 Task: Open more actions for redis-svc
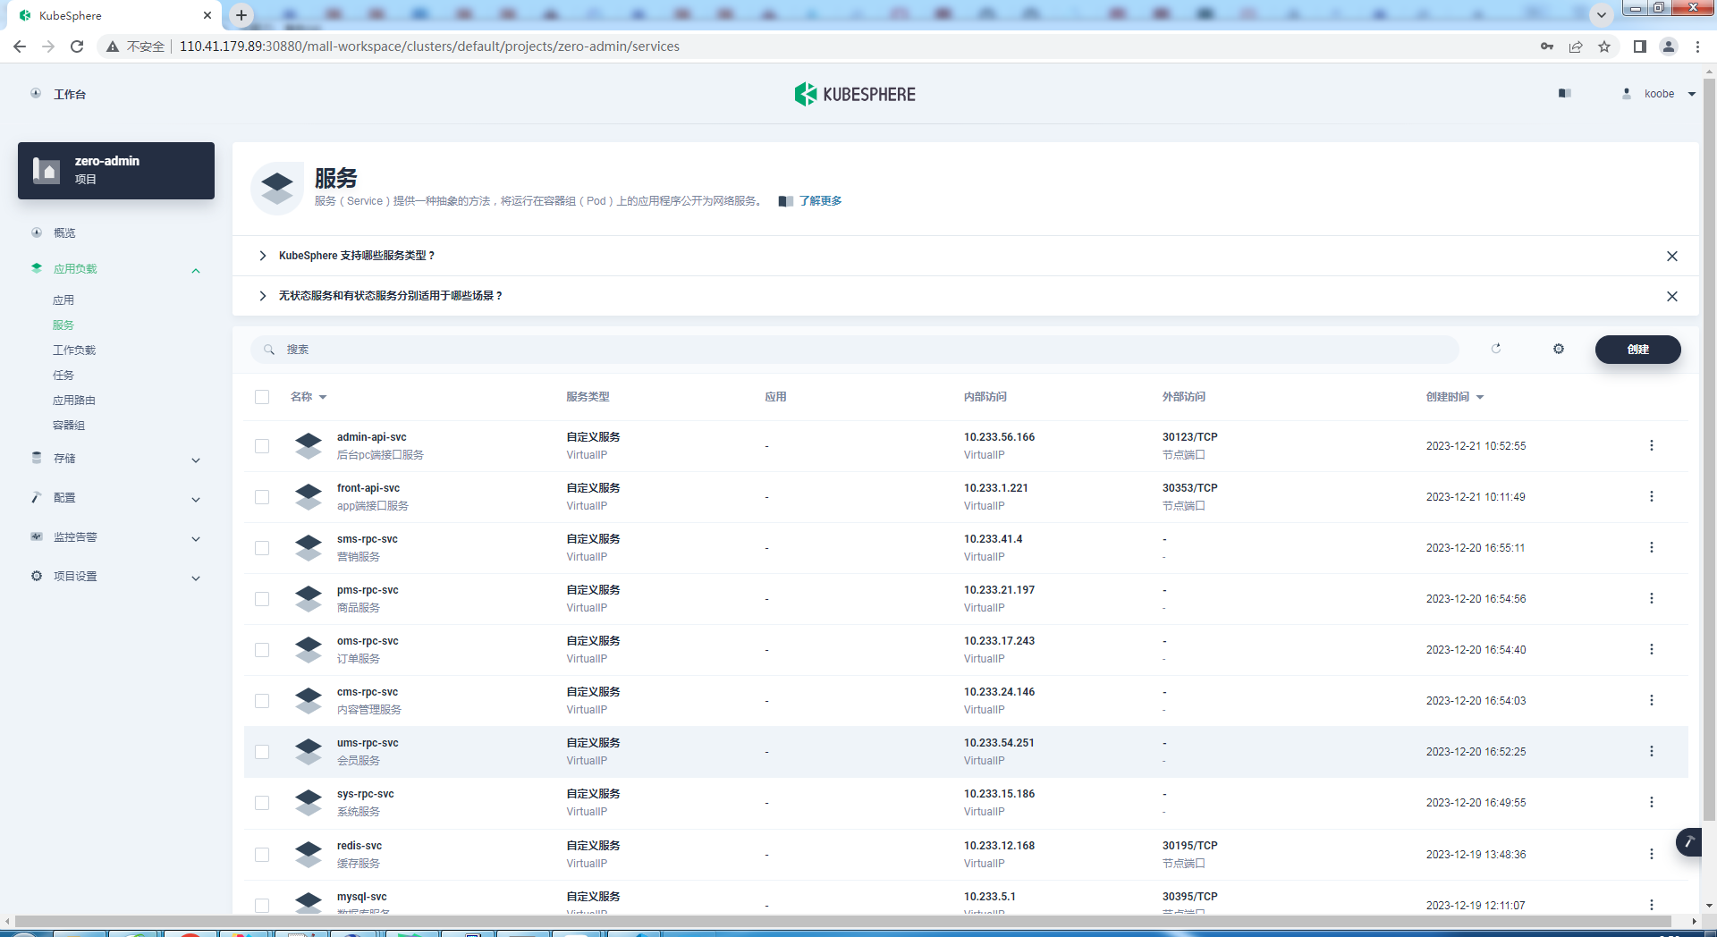coord(1652,854)
